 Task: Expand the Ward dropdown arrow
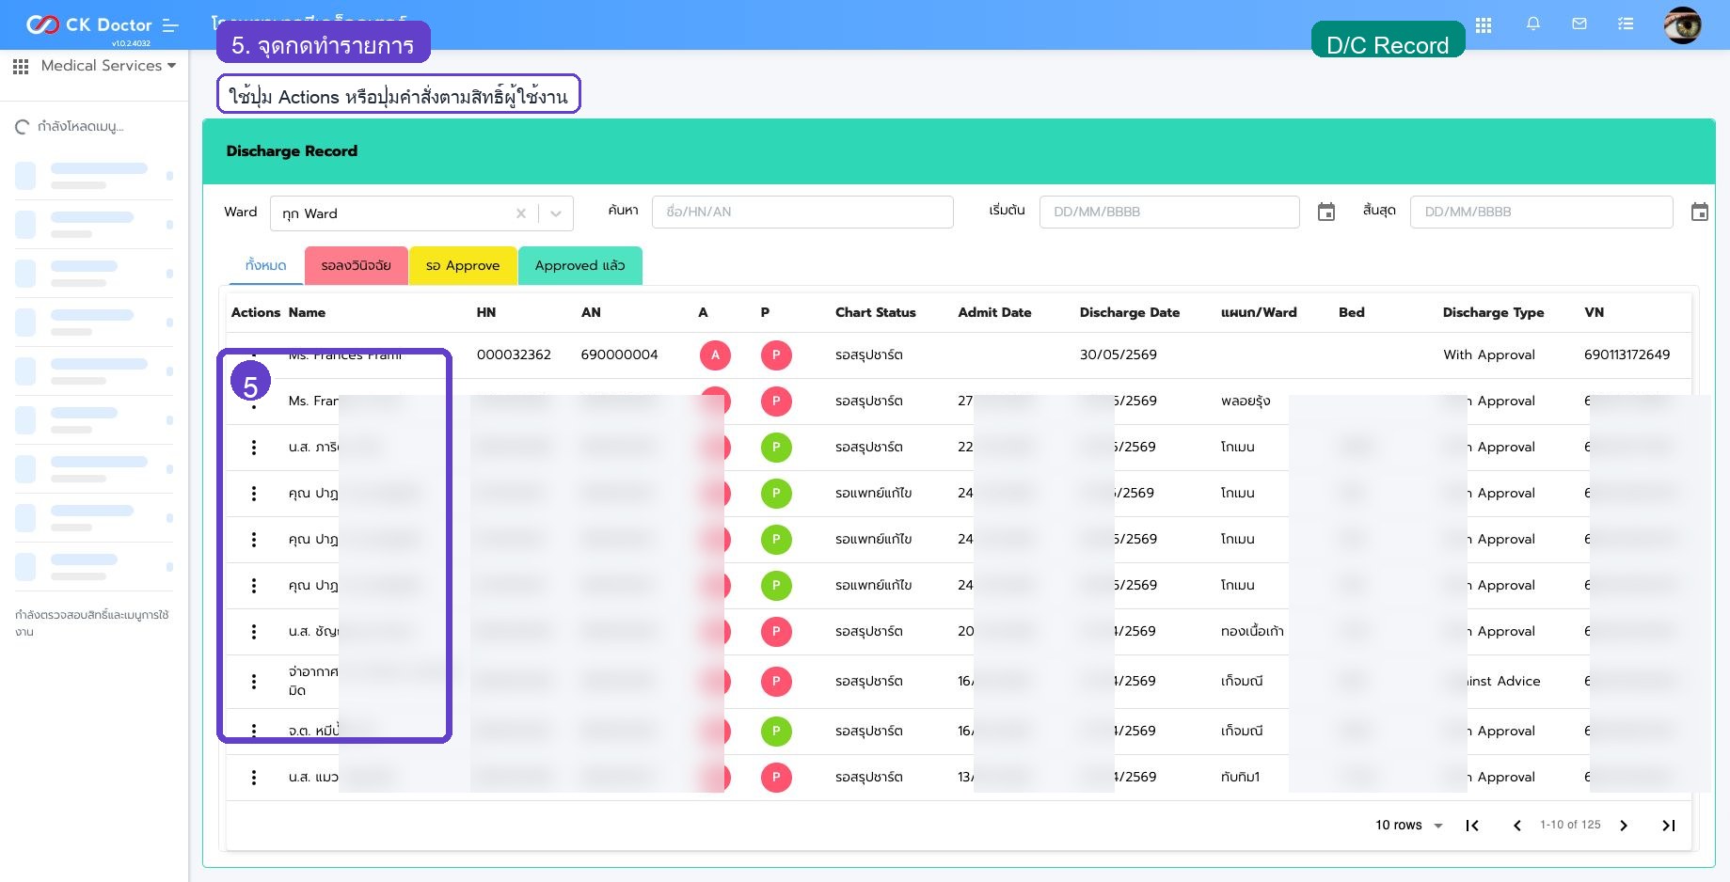(x=556, y=213)
